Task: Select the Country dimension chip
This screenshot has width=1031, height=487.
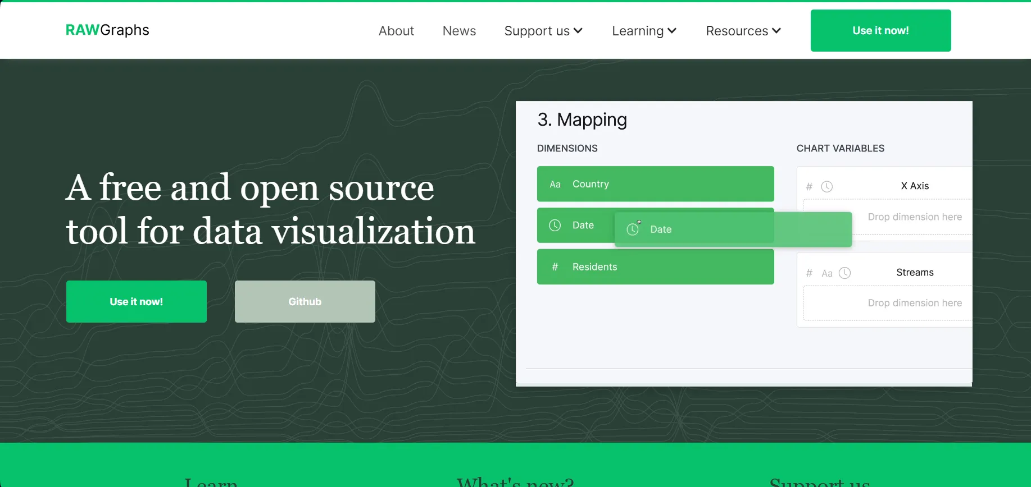Action: 655,184
